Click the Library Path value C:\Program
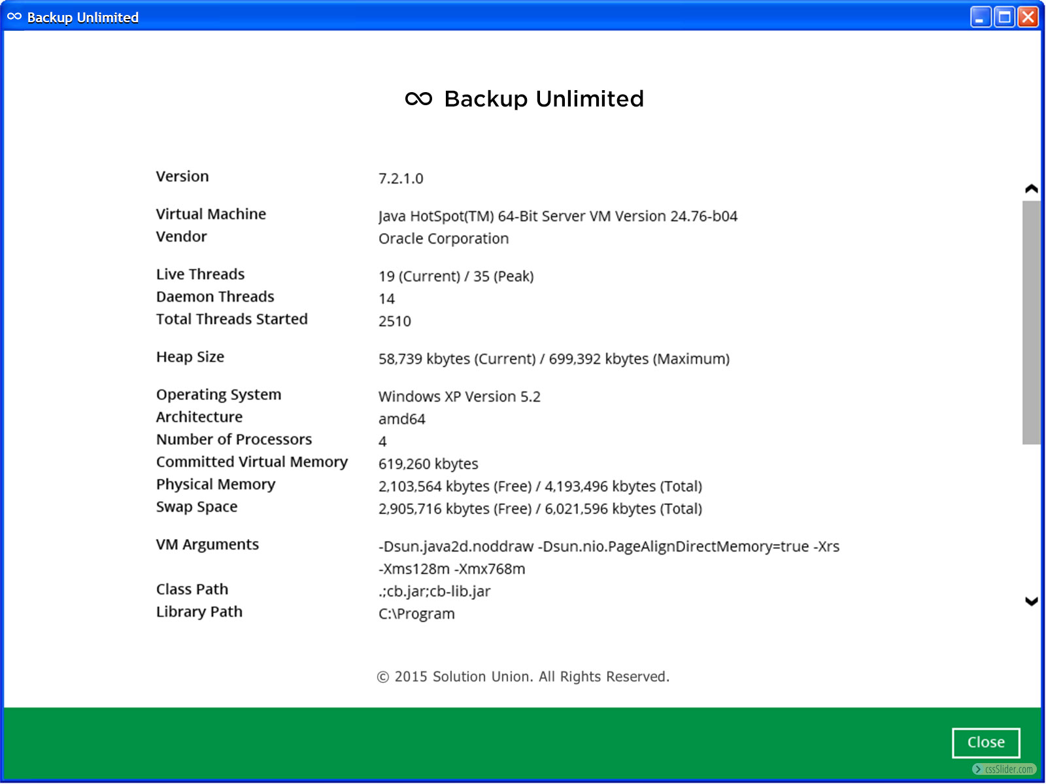This screenshot has height=784, width=1046. tap(416, 613)
